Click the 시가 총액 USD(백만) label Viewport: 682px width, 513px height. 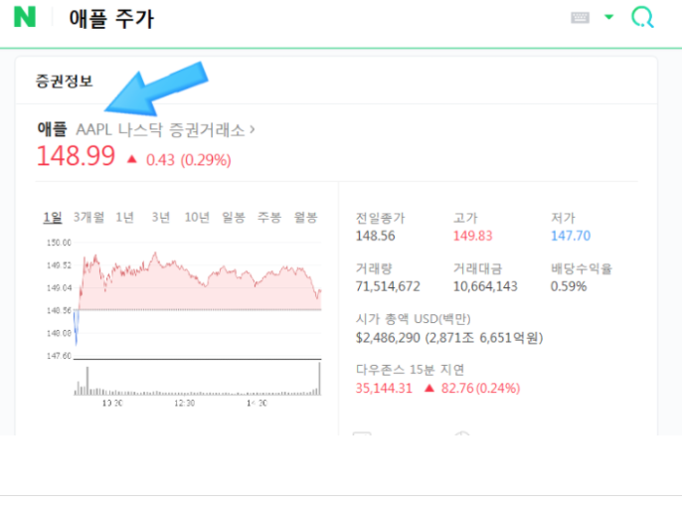pyautogui.click(x=414, y=319)
